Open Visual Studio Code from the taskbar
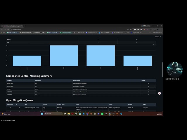The height and width of the screenshot is (140, 187). [121, 114]
